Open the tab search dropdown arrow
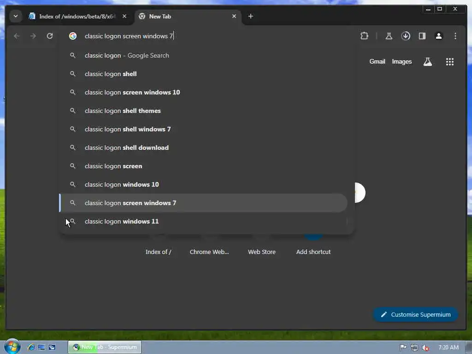The image size is (472, 354). click(x=16, y=16)
